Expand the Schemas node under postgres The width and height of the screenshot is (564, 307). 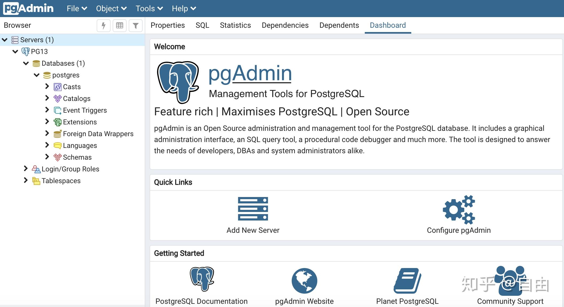coord(47,157)
